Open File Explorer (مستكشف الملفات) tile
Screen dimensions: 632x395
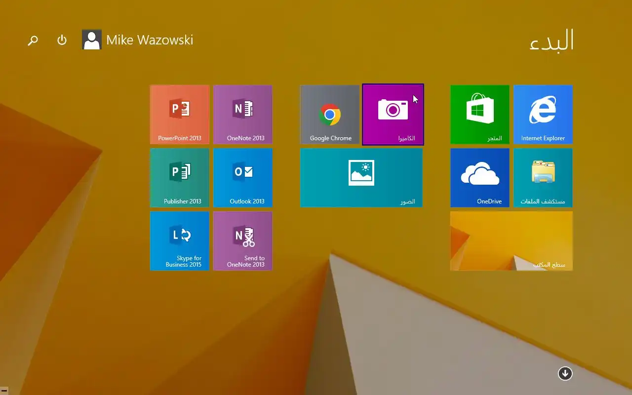pos(543,178)
